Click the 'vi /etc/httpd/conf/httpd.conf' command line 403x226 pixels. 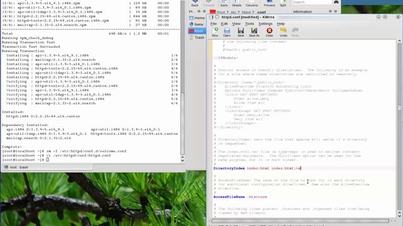[79, 156]
